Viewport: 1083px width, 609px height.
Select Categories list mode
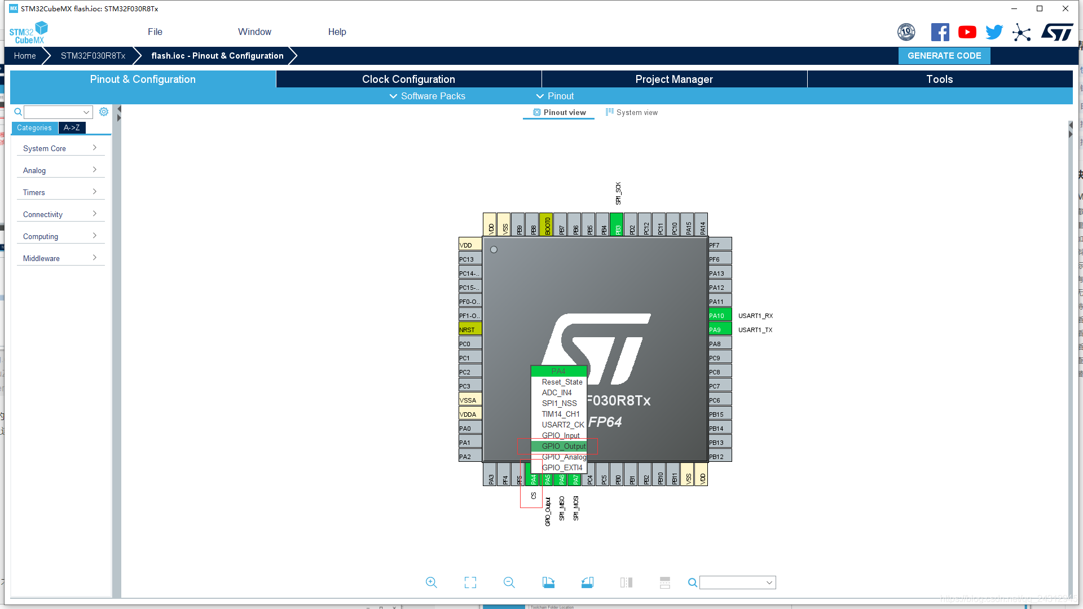[34, 128]
